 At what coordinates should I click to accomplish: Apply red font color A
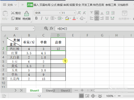74,18
